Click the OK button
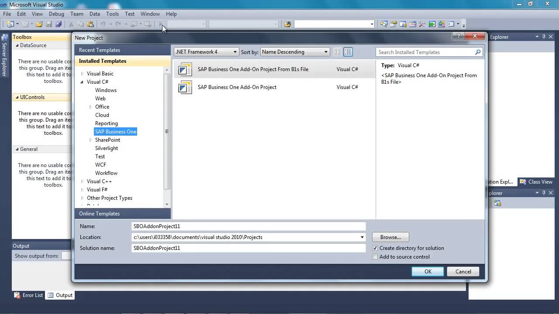The height and width of the screenshot is (314, 559). coord(428,271)
